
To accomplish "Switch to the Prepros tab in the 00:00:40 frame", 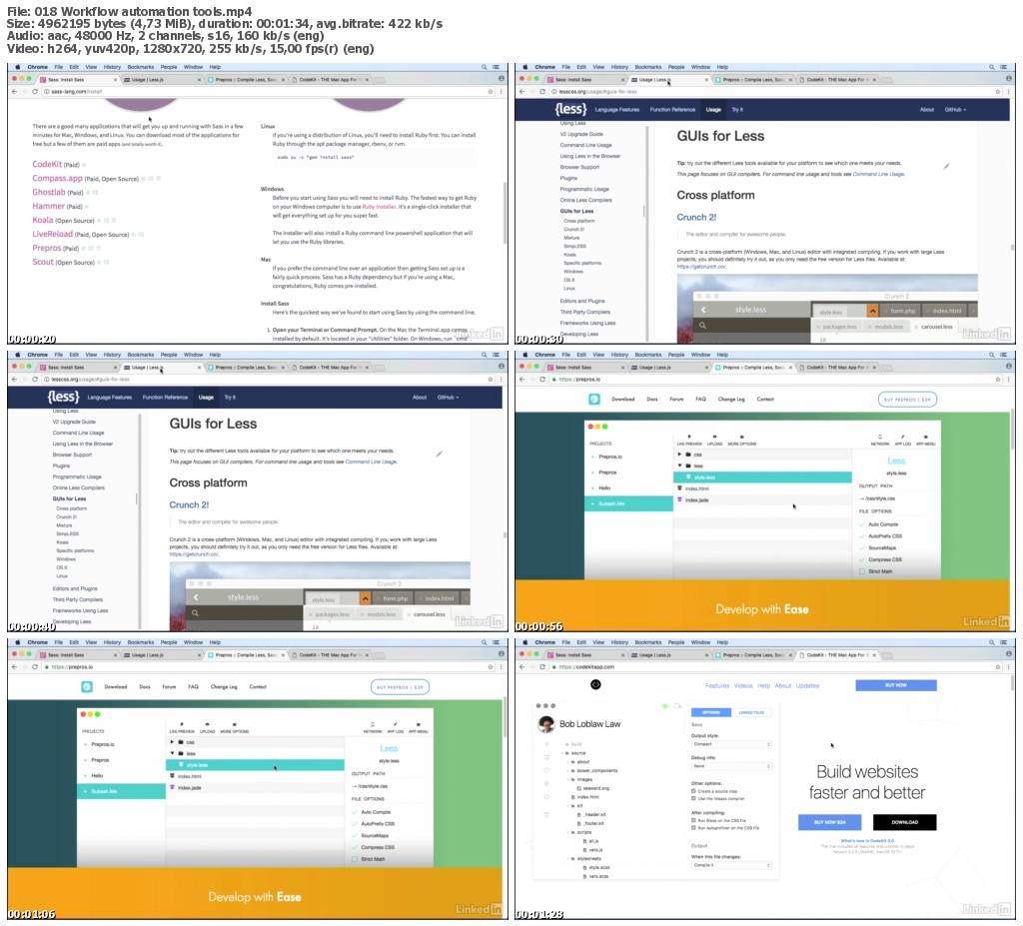I will (246, 367).
